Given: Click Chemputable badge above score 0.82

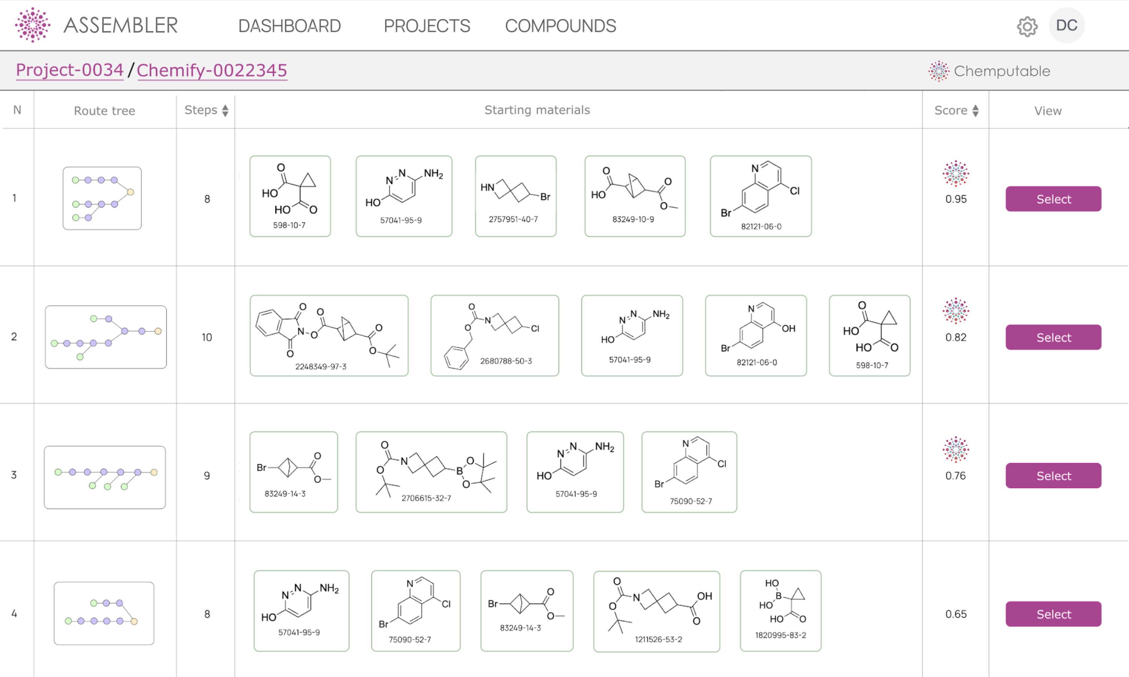Looking at the screenshot, I should click(956, 311).
